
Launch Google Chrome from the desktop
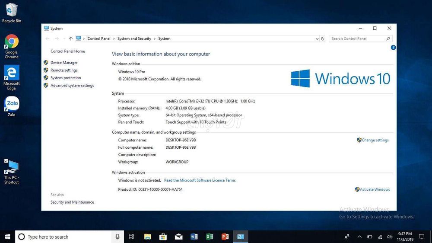[x=11, y=46]
